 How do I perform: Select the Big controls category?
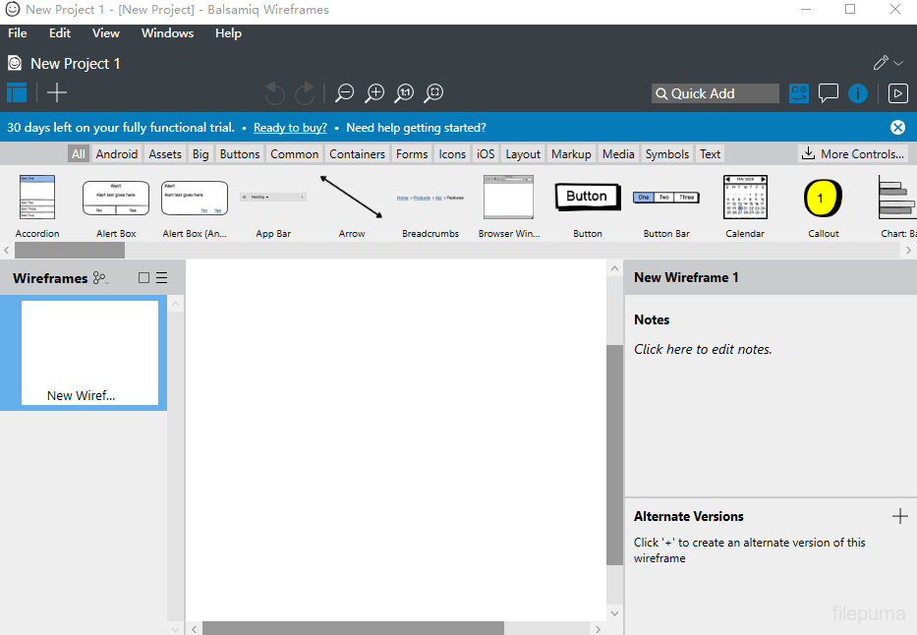201,153
